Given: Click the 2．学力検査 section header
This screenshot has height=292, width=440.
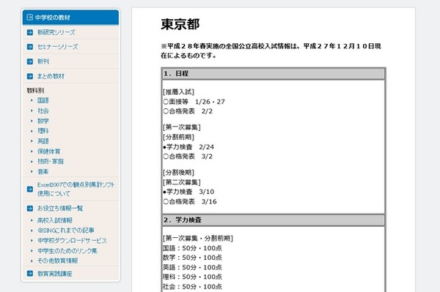Looking at the screenshot, I should (274, 220).
